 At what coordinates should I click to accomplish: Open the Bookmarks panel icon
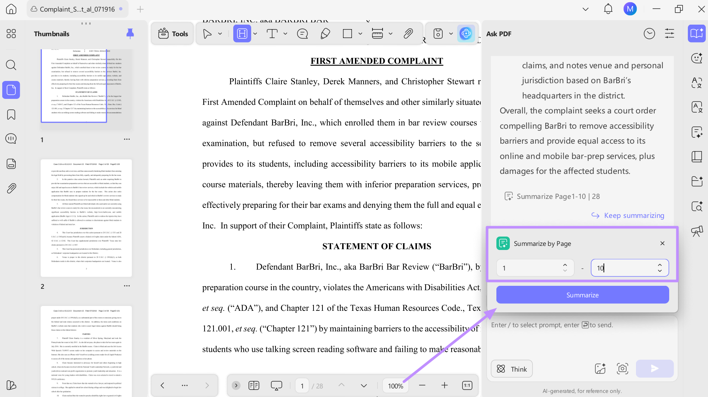click(x=11, y=115)
